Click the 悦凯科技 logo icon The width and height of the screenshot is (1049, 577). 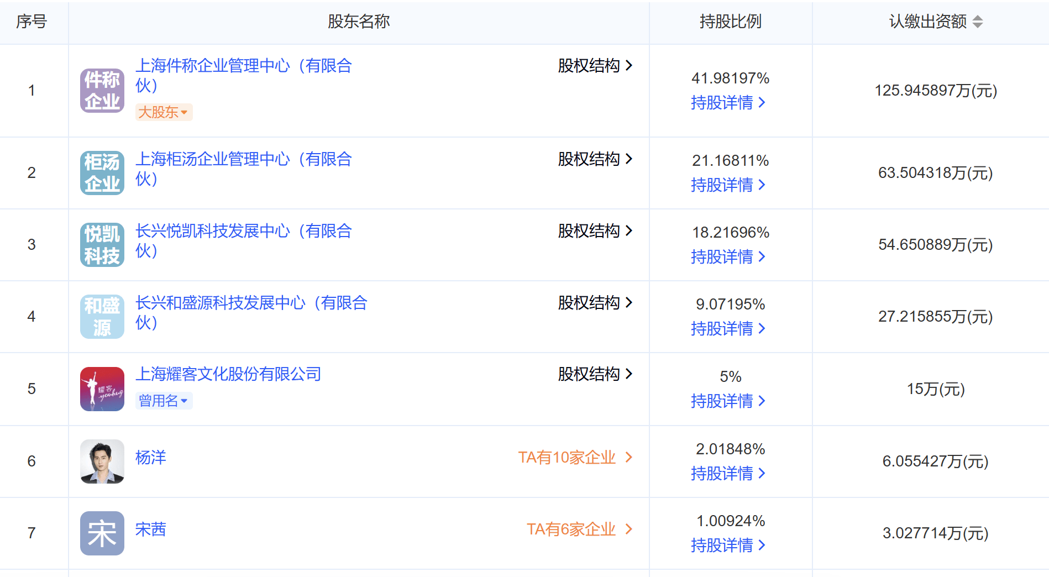[x=102, y=245]
